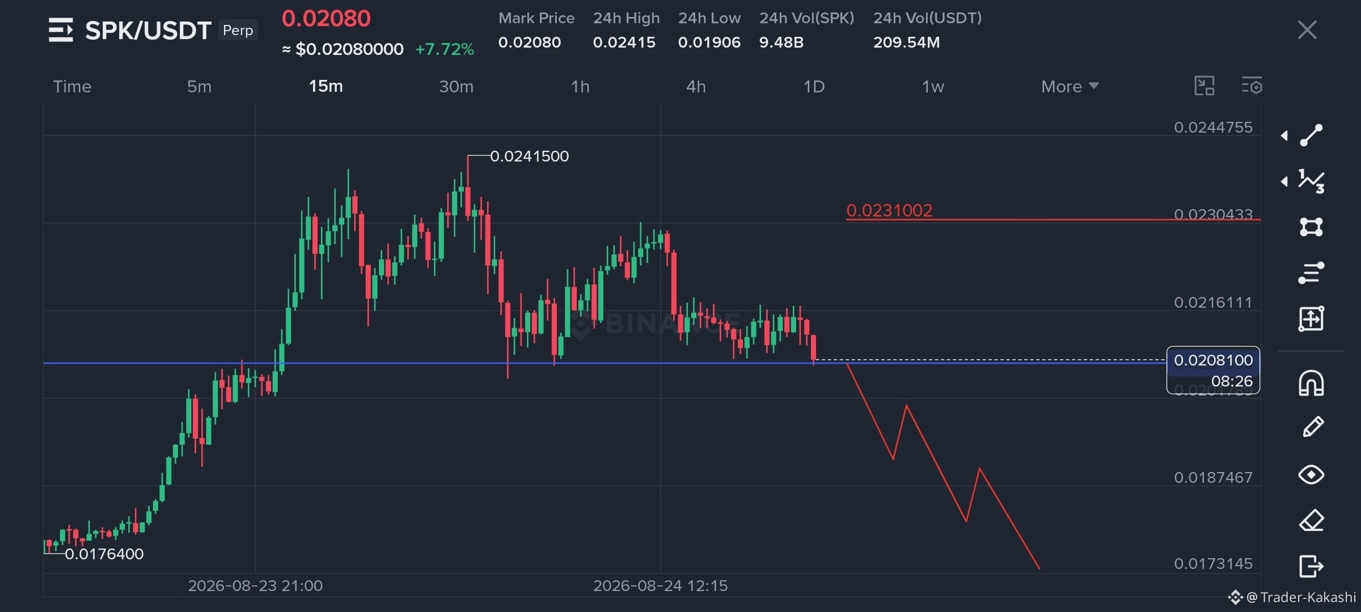Select the rectangle shape drawing tool
Screen dimensions: 1361x612
coord(1311,227)
